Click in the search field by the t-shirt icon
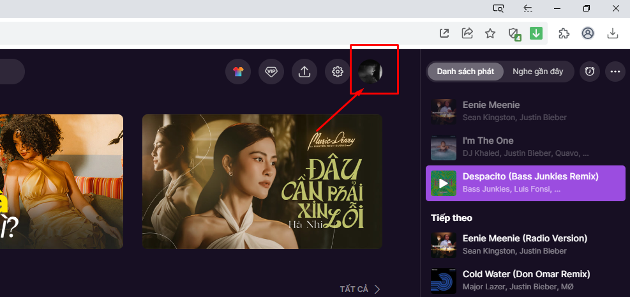 coord(12,72)
